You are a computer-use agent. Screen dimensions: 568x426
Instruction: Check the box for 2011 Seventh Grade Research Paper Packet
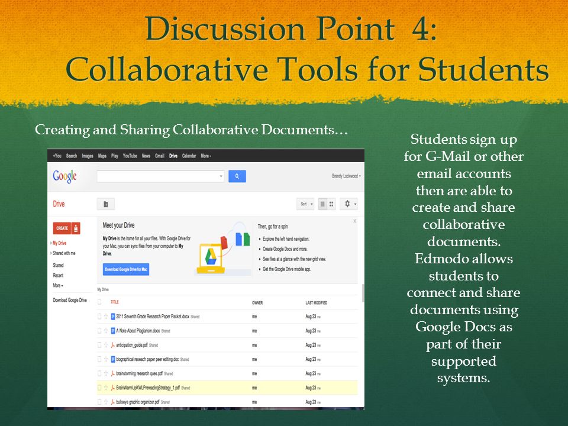click(x=99, y=317)
